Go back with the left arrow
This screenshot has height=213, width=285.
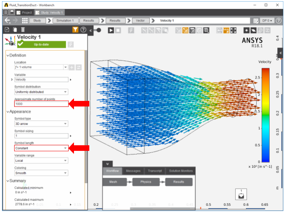click(x=7, y=21)
